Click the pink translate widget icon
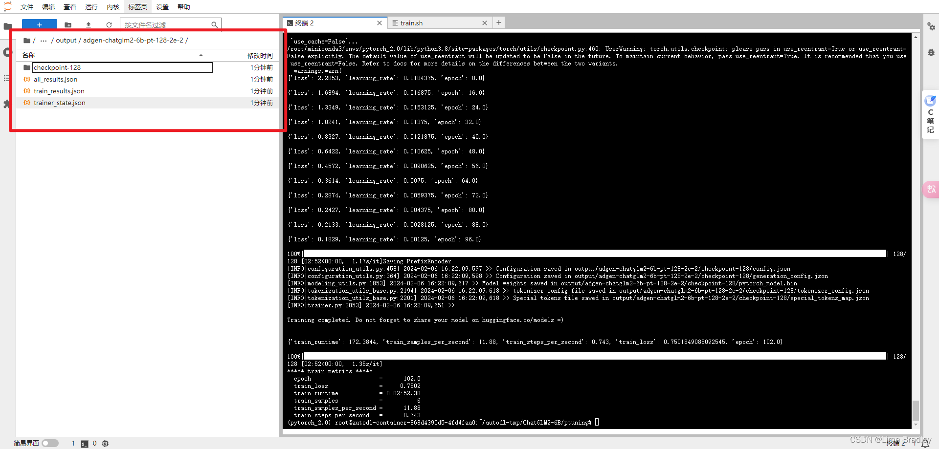 [931, 189]
